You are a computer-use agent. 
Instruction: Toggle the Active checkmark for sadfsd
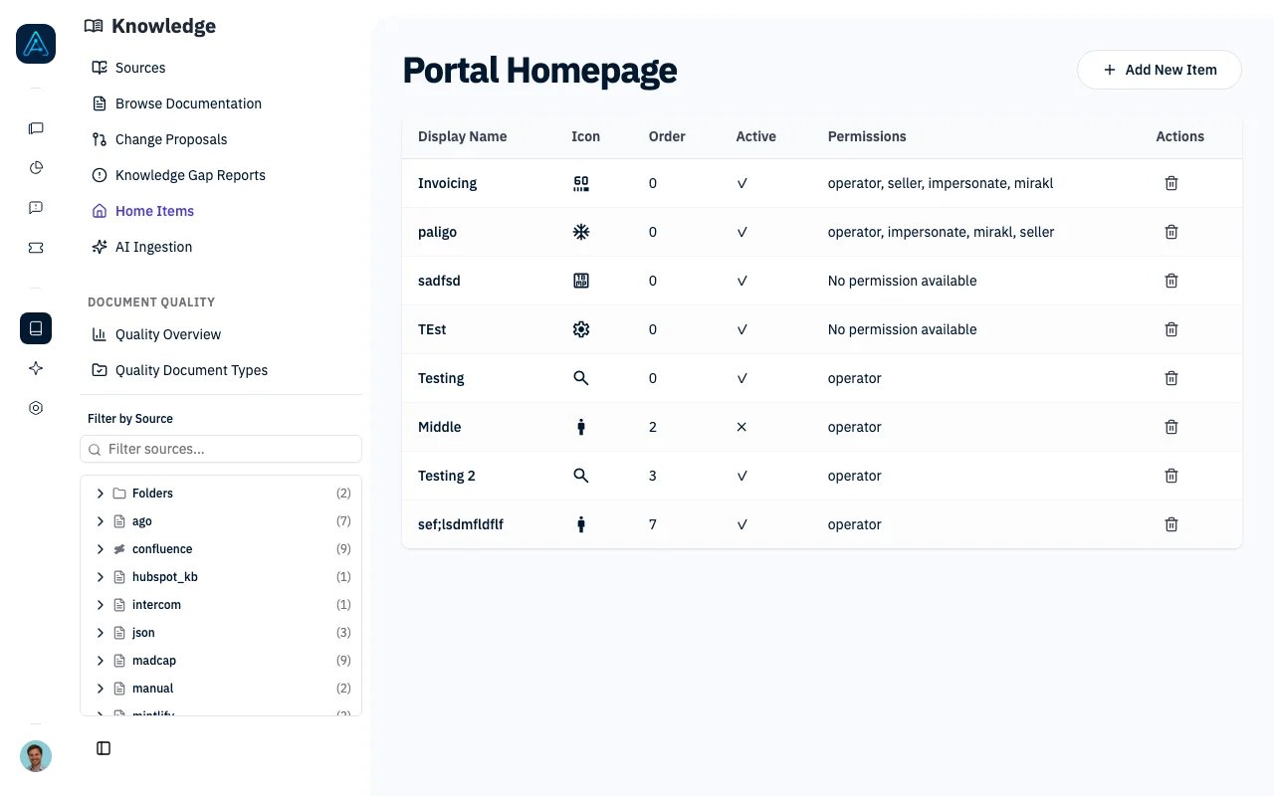(742, 281)
